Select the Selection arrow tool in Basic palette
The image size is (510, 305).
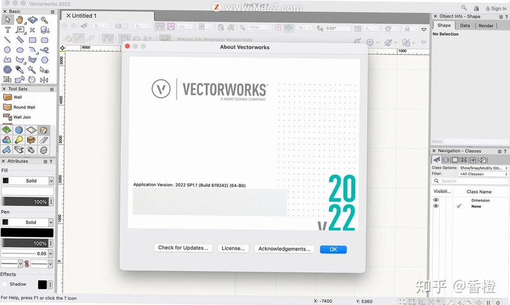coord(7,20)
